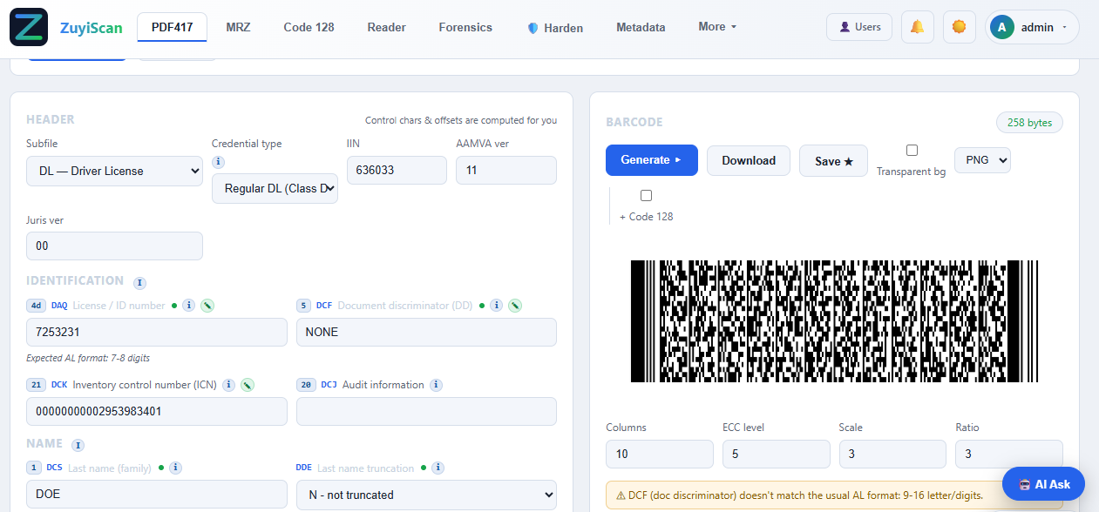1099x512 pixels.
Task: Open the Metadata tab
Action: 641,27
